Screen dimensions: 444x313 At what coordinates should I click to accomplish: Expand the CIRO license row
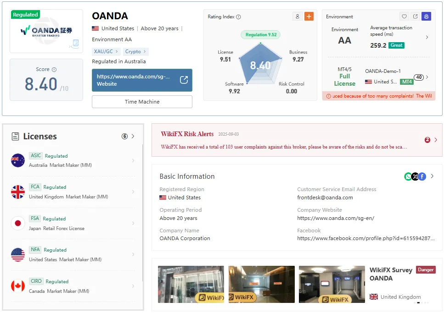pos(133,286)
